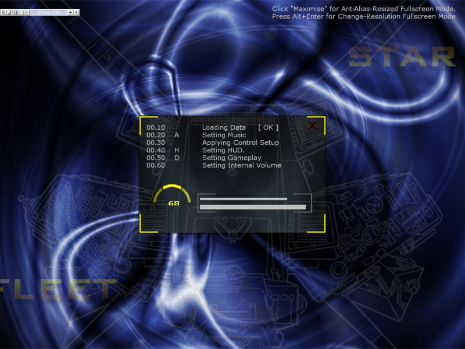Screen dimensions: 465x349
Task: Click the timestamp '00.60'
Action: click(156, 165)
